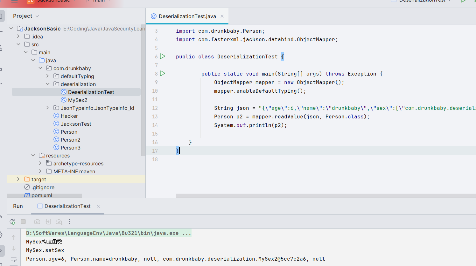476x266 pixels.
Task: Click the dump threads camera icon
Action: [37, 222]
